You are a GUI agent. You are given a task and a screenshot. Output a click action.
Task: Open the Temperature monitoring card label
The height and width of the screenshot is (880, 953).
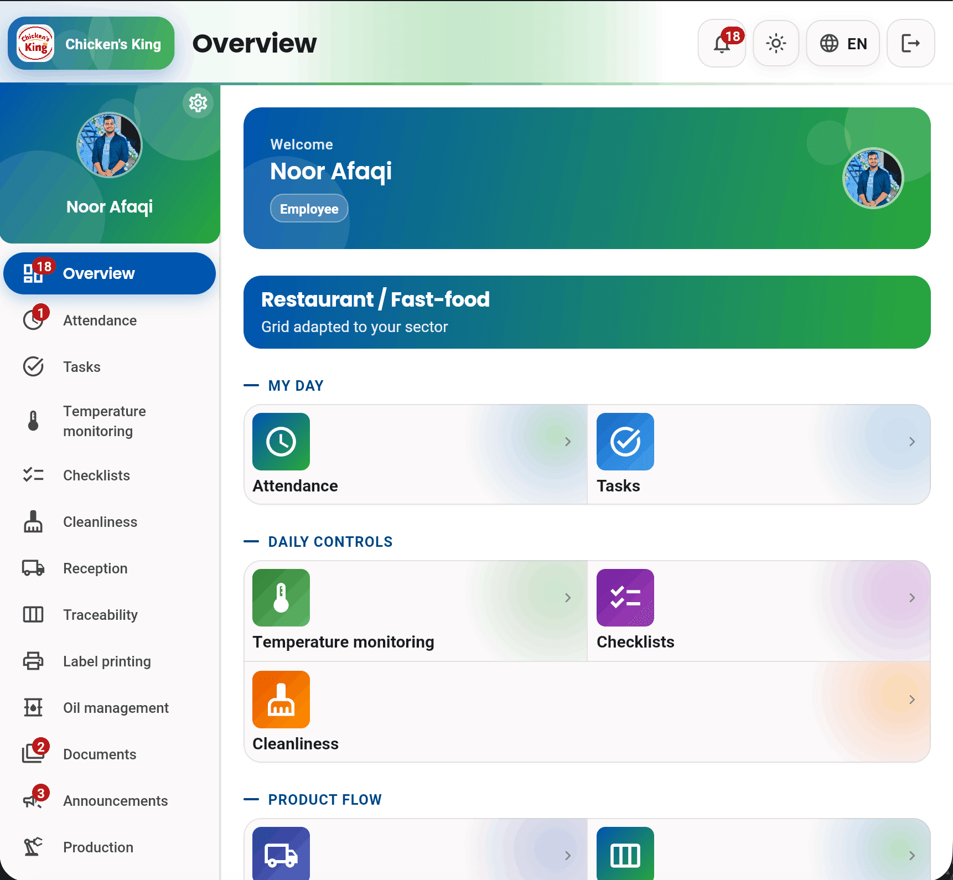click(x=343, y=642)
